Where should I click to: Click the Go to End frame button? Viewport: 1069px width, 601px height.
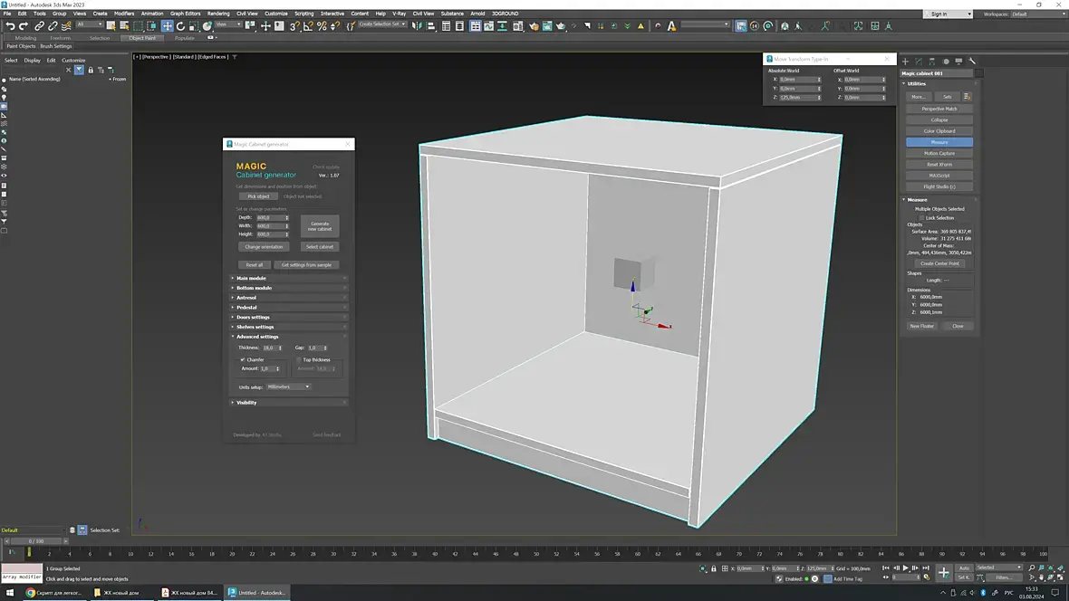pyautogui.click(x=928, y=568)
